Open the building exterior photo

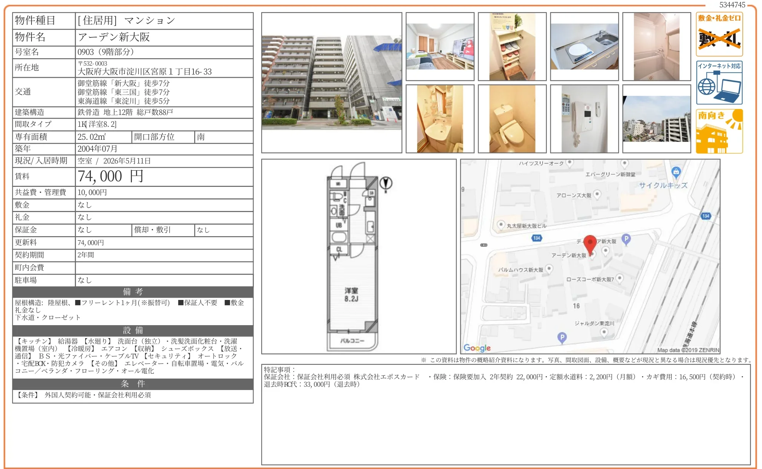tap(331, 83)
